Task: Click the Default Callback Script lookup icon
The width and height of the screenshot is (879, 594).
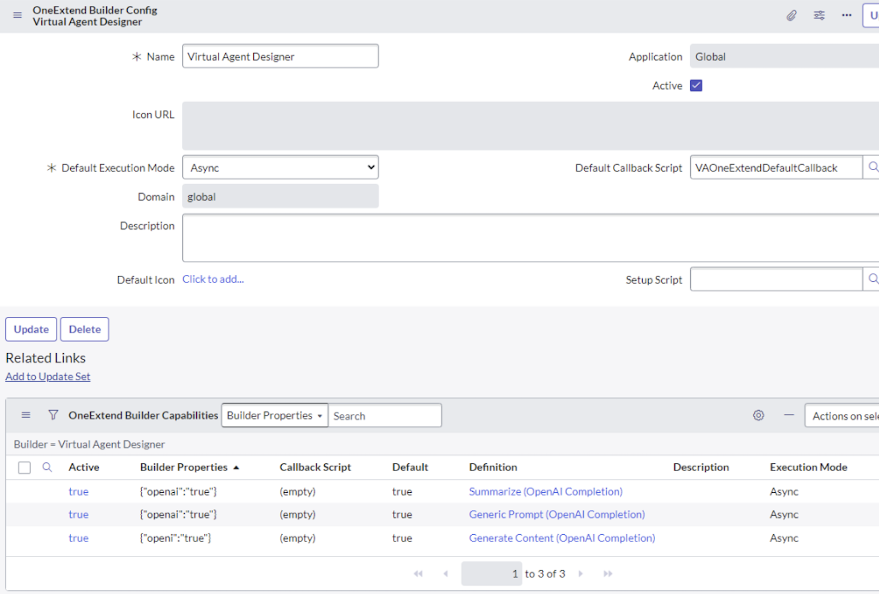Action: point(873,167)
